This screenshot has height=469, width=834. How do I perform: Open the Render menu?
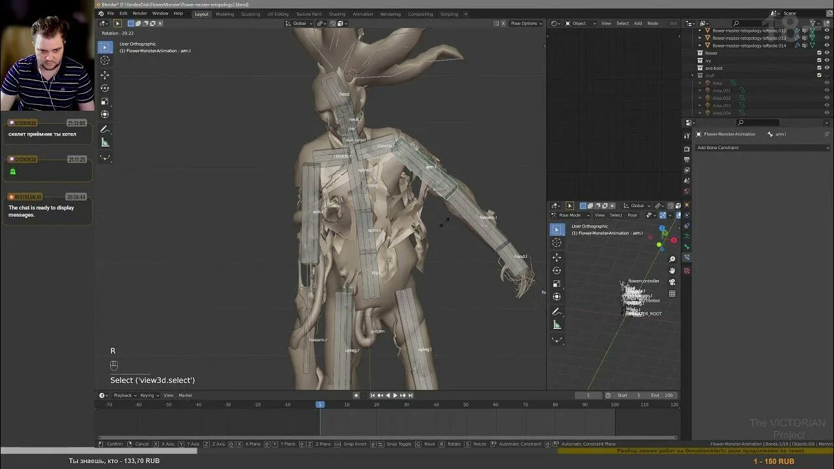click(139, 13)
